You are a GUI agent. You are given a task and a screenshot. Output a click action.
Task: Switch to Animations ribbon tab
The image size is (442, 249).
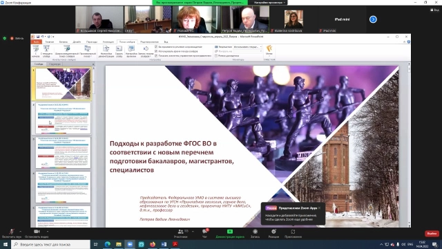(108, 41)
